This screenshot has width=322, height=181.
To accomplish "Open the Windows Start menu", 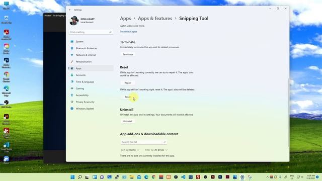I will (x=72, y=177).
